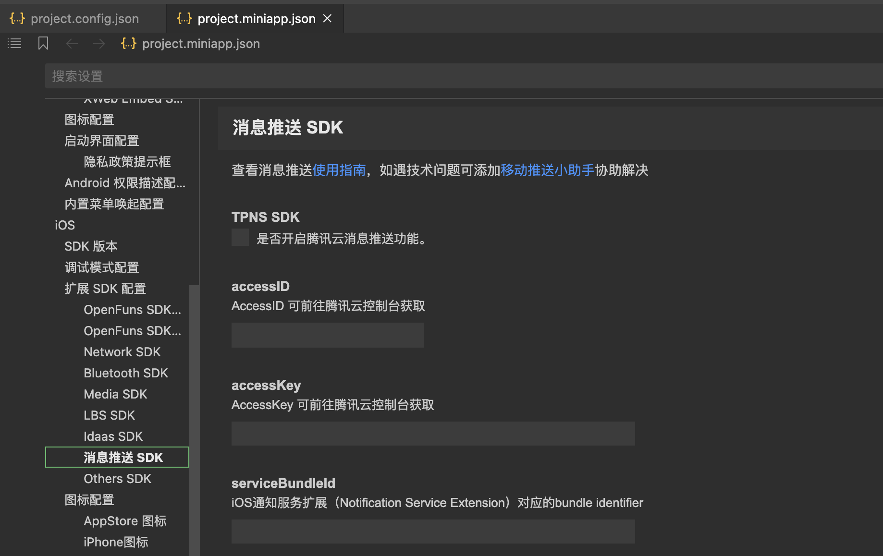Image resolution: width=883 pixels, height=556 pixels.
Task: Switch to the project.config.json tab
Action: click(x=85, y=18)
